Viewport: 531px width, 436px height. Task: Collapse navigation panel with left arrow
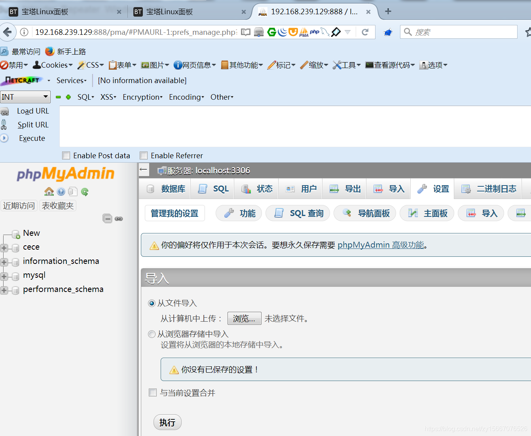[144, 170]
